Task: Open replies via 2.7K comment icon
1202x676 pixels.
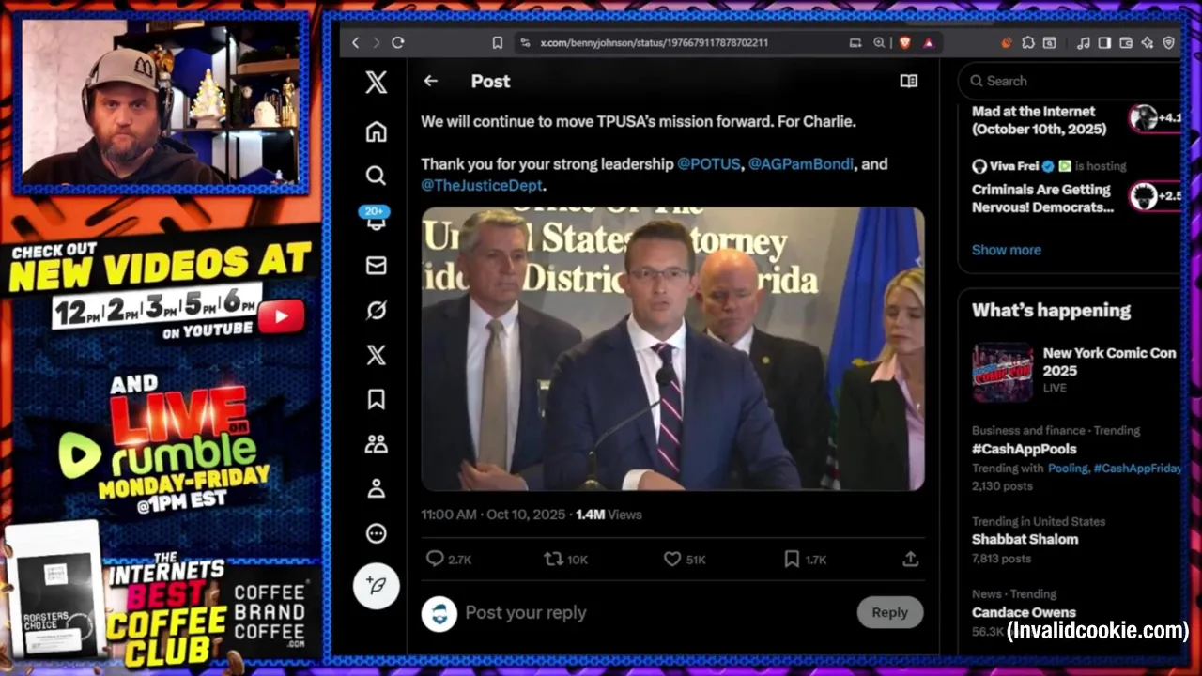Action: click(449, 559)
